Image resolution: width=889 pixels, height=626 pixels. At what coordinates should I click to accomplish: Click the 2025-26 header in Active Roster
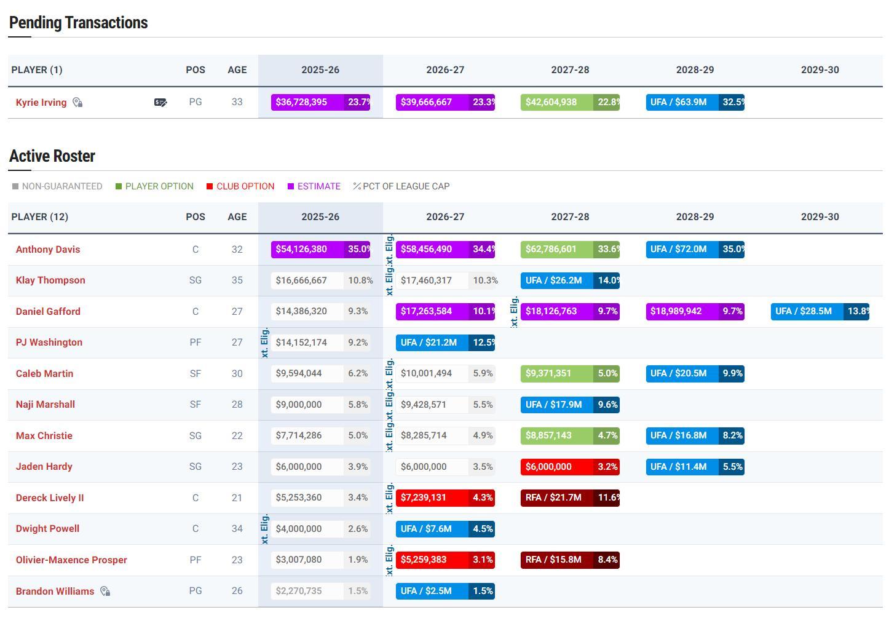(x=320, y=217)
